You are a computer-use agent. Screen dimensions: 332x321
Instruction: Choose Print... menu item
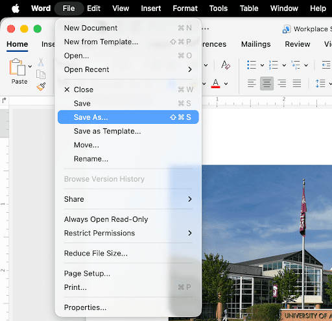pos(128,287)
